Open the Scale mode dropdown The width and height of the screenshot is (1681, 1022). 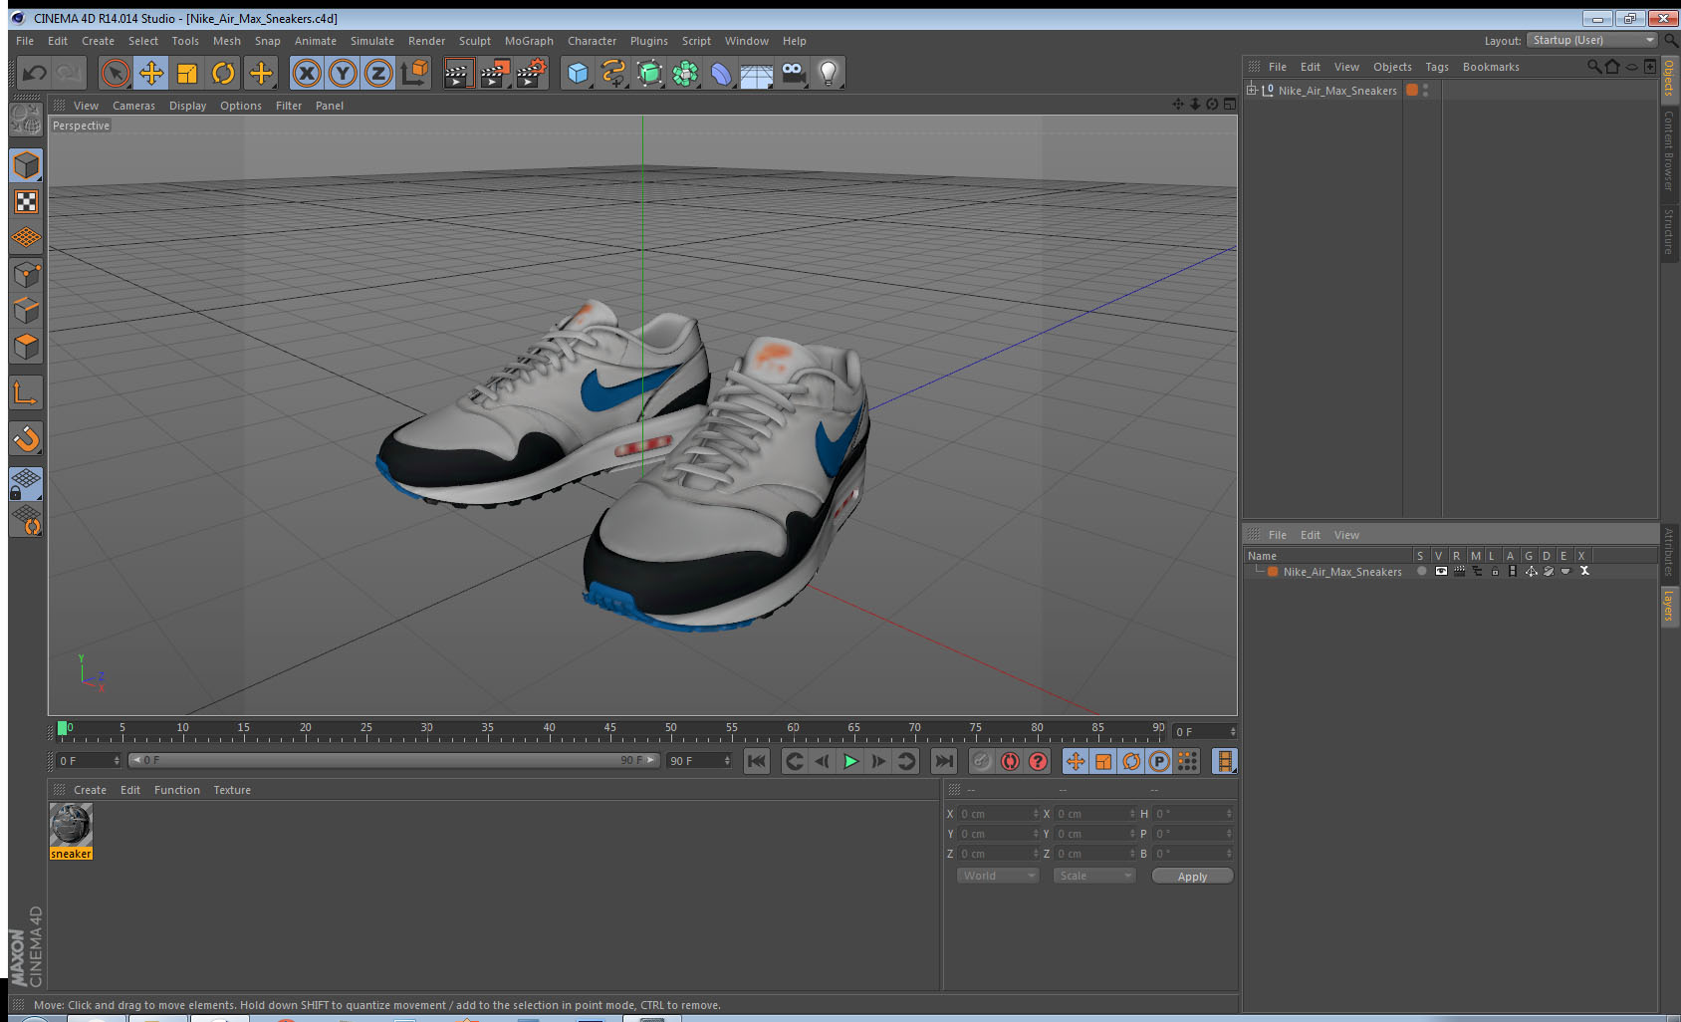click(1094, 876)
